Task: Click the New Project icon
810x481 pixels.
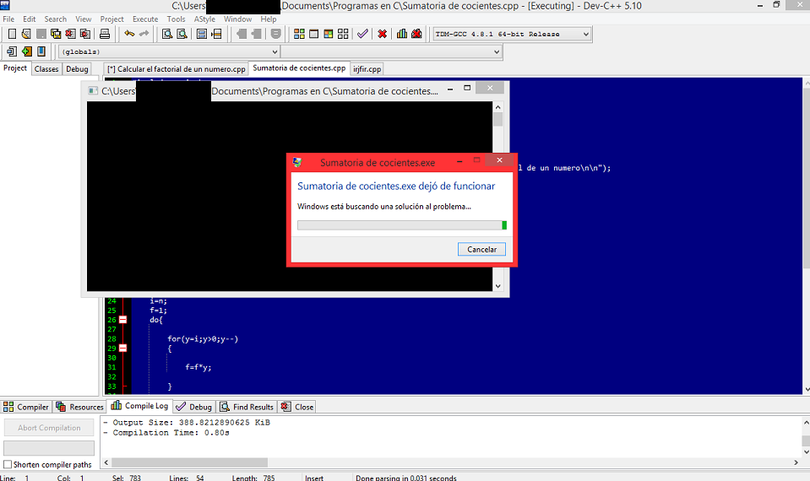Action: 12,51
